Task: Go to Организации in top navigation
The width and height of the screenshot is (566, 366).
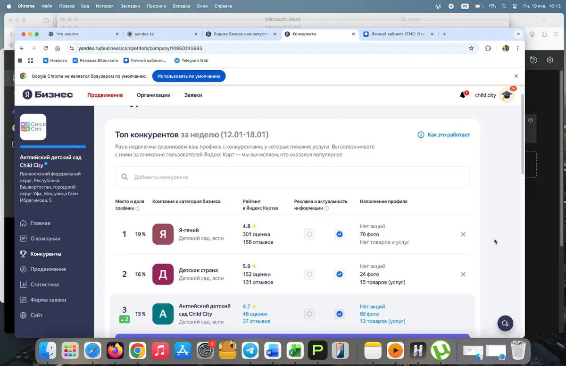Action: (153, 95)
